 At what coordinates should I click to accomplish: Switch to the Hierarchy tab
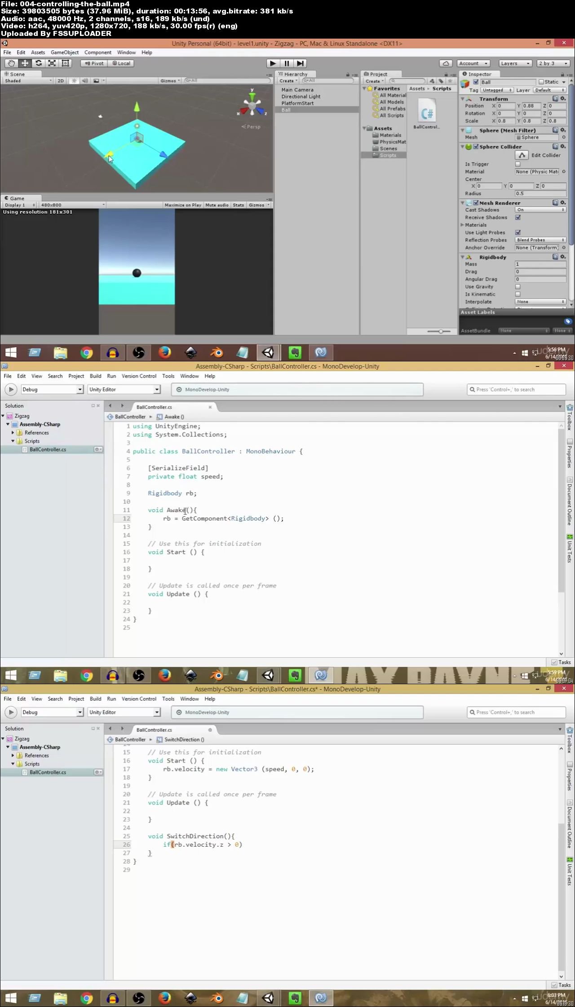pyautogui.click(x=295, y=74)
